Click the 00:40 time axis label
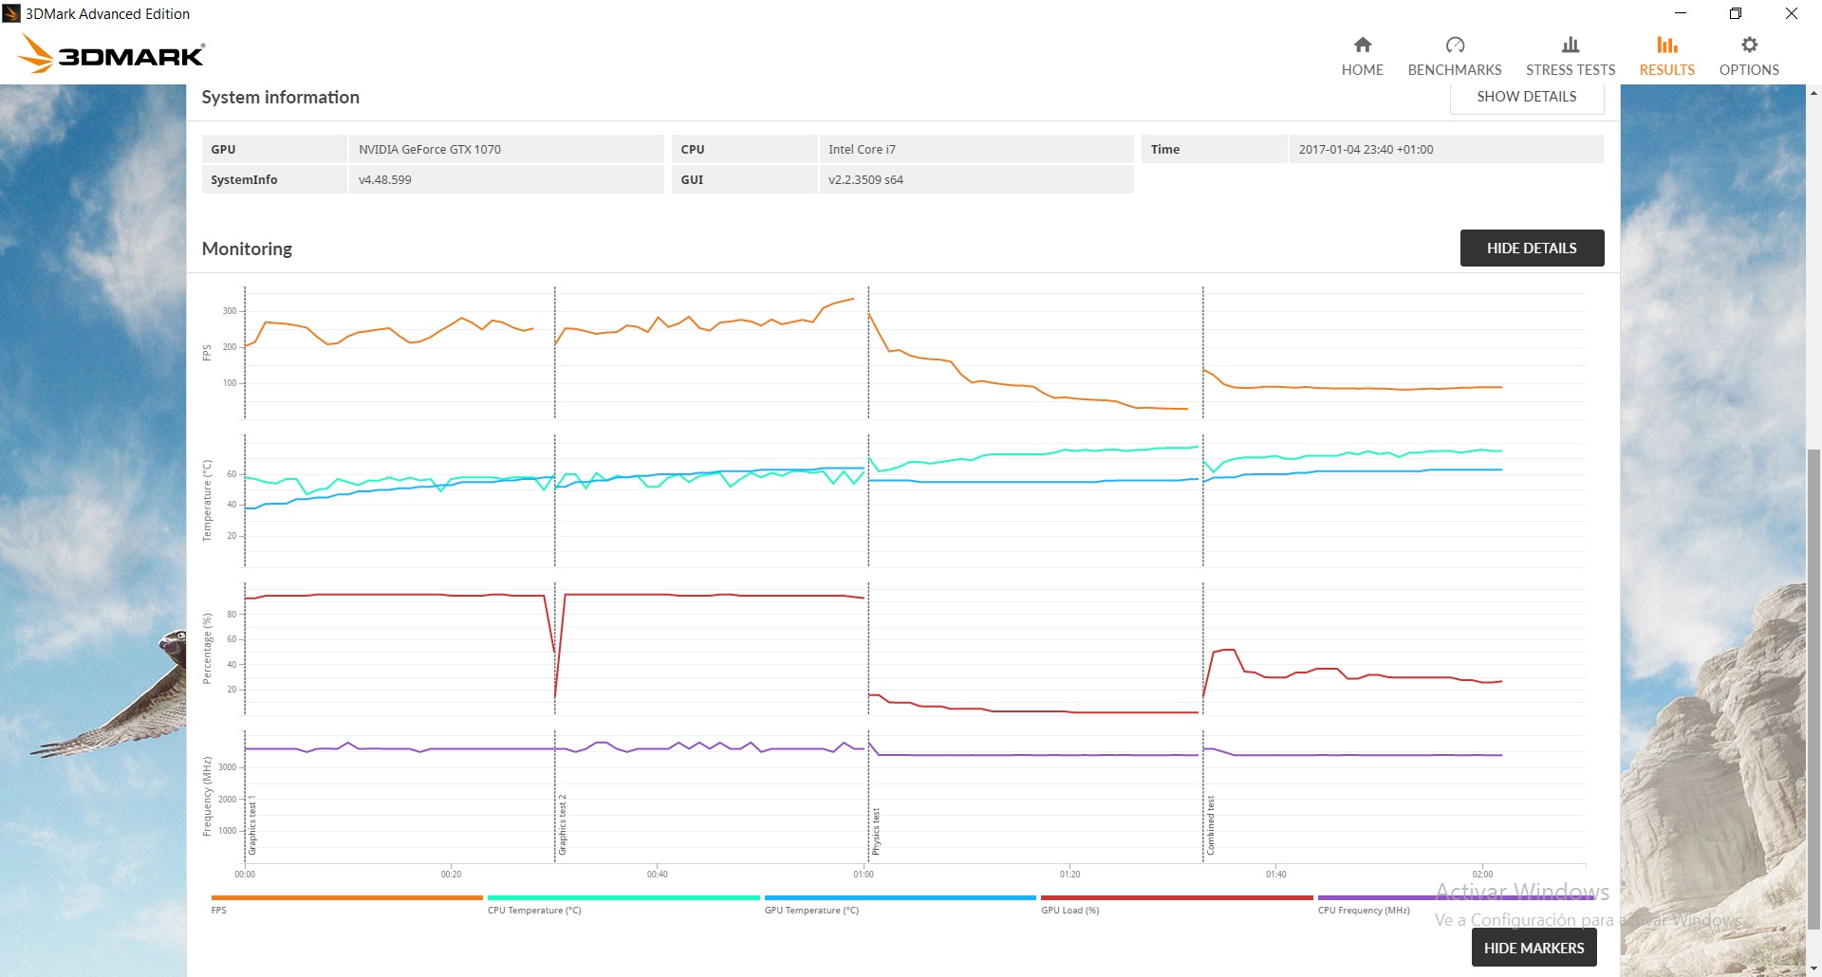The width and height of the screenshot is (1822, 977). (658, 875)
